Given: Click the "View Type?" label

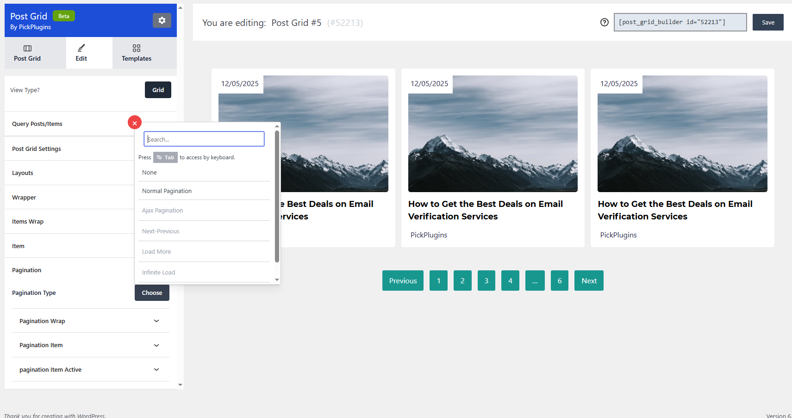Looking at the screenshot, I should [x=25, y=90].
